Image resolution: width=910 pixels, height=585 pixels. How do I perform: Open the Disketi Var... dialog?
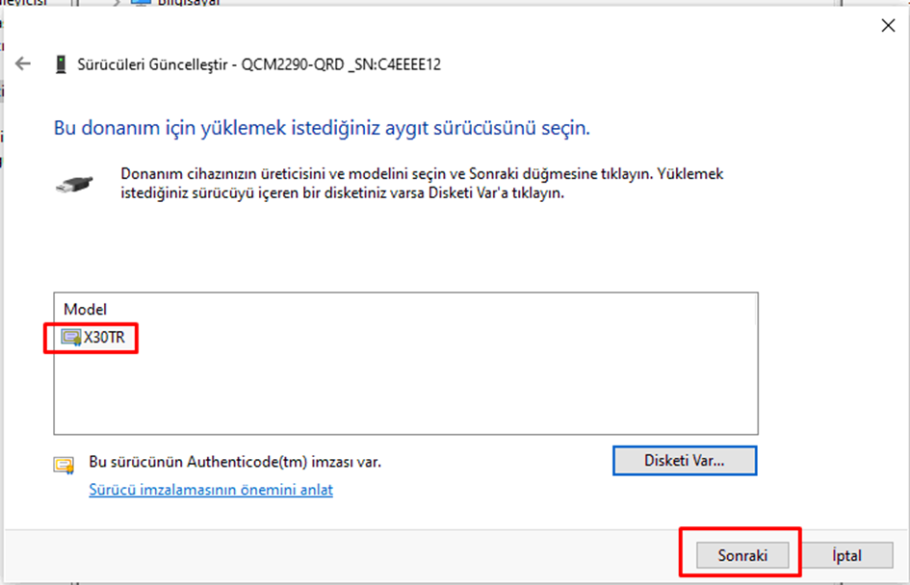pyautogui.click(x=684, y=461)
